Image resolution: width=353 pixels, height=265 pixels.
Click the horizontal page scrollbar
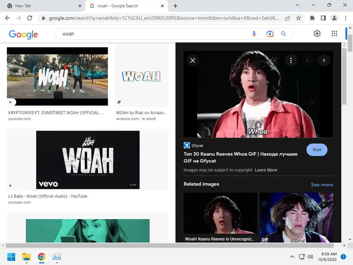pyautogui.click(x=170, y=245)
